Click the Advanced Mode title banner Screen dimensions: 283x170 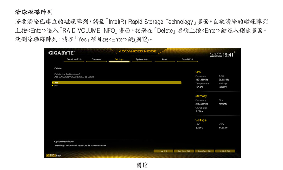coord(137,52)
